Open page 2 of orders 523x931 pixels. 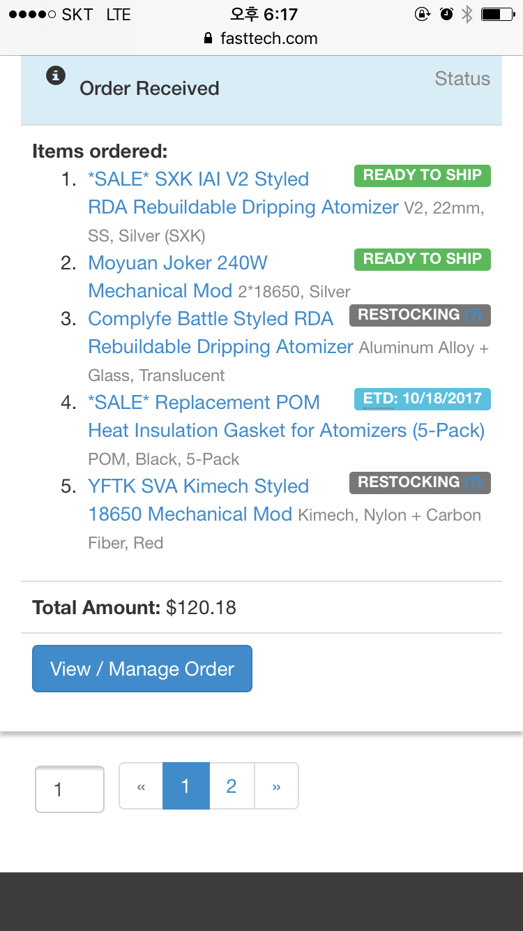coord(232,787)
